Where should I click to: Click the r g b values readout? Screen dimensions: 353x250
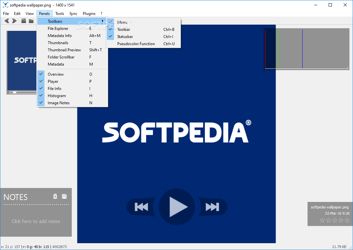click(x=36, y=247)
